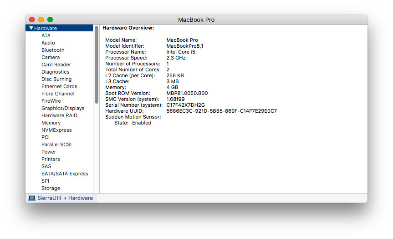Click the sidebar vertical scrollbar thumb
Image resolution: width=393 pixels, height=239 pixels.
coord(97,65)
